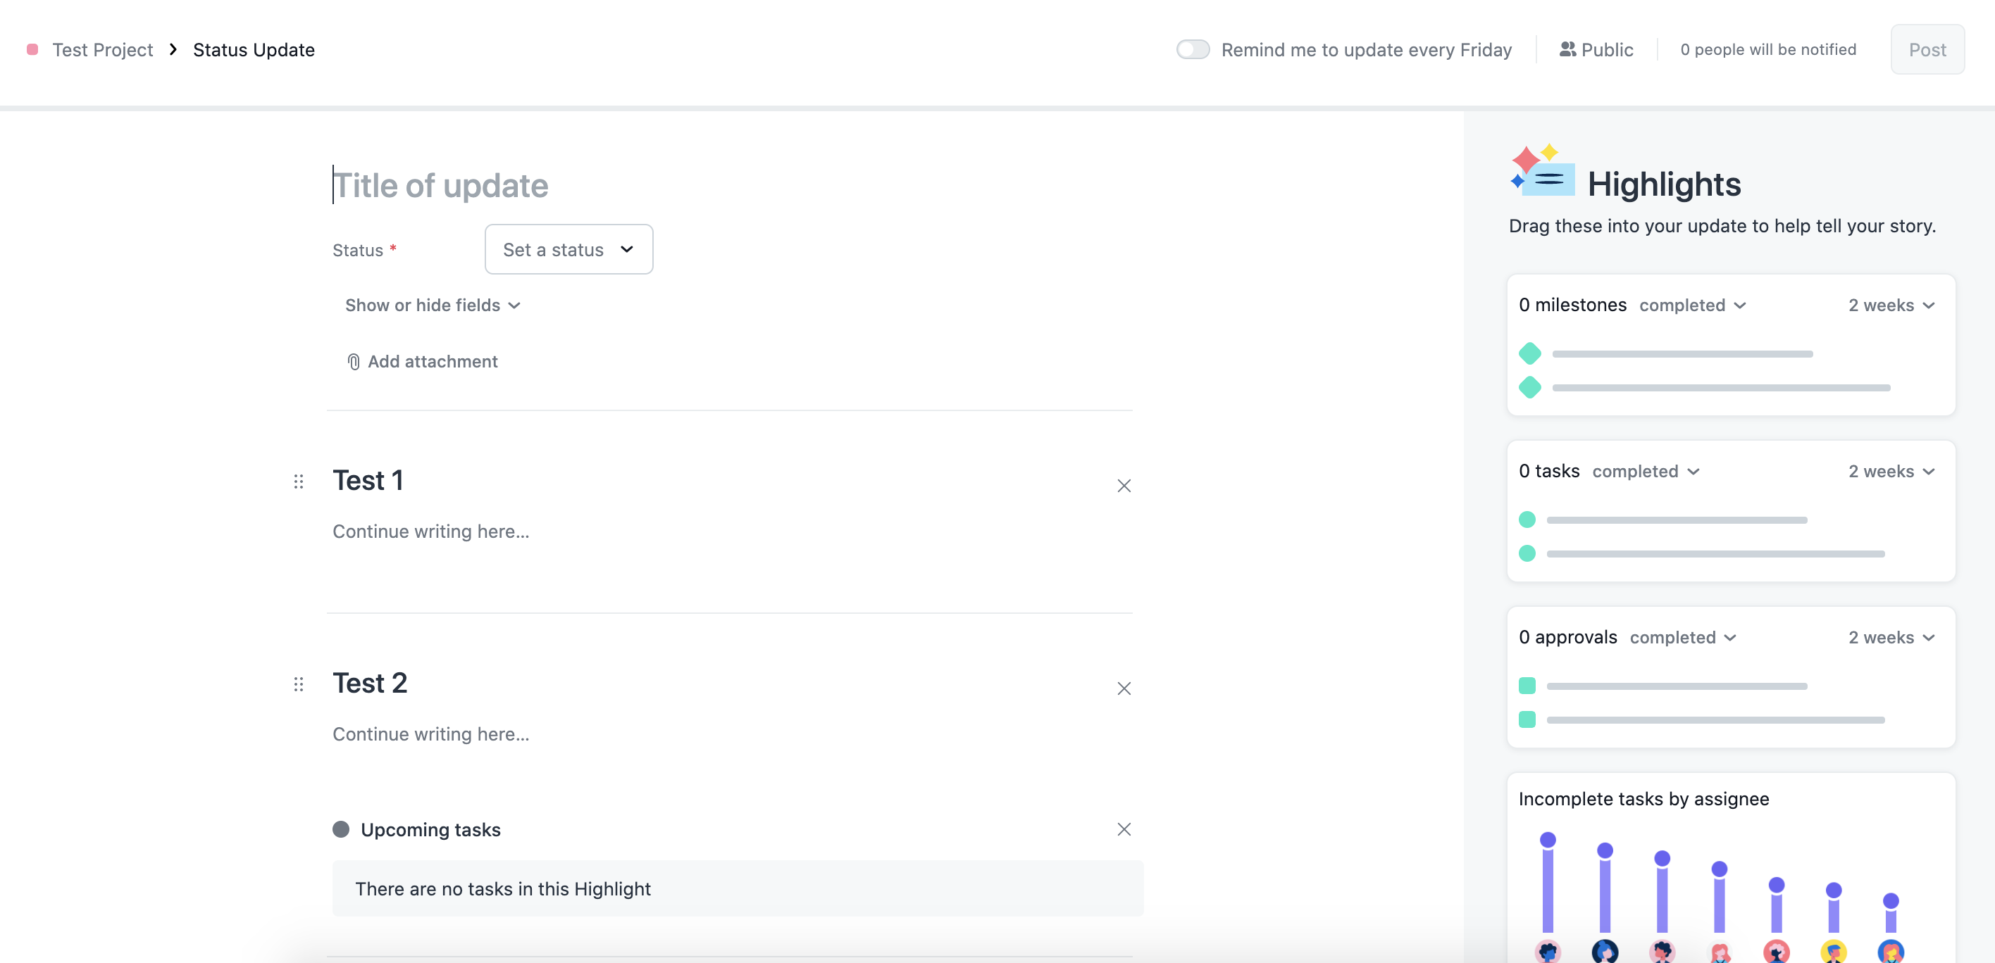Click the Upcoming tasks gray circle icon

point(341,829)
